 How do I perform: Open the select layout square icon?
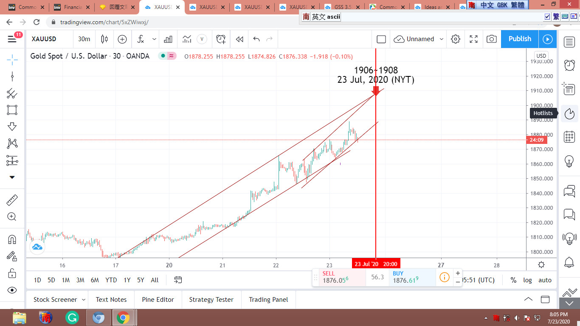[x=381, y=39]
